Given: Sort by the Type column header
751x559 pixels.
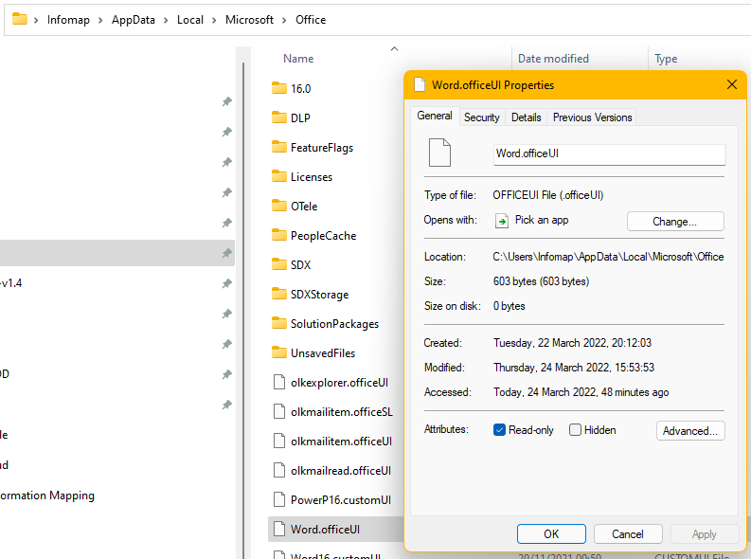Looking at the screenshot, I should tap(666, 59).
